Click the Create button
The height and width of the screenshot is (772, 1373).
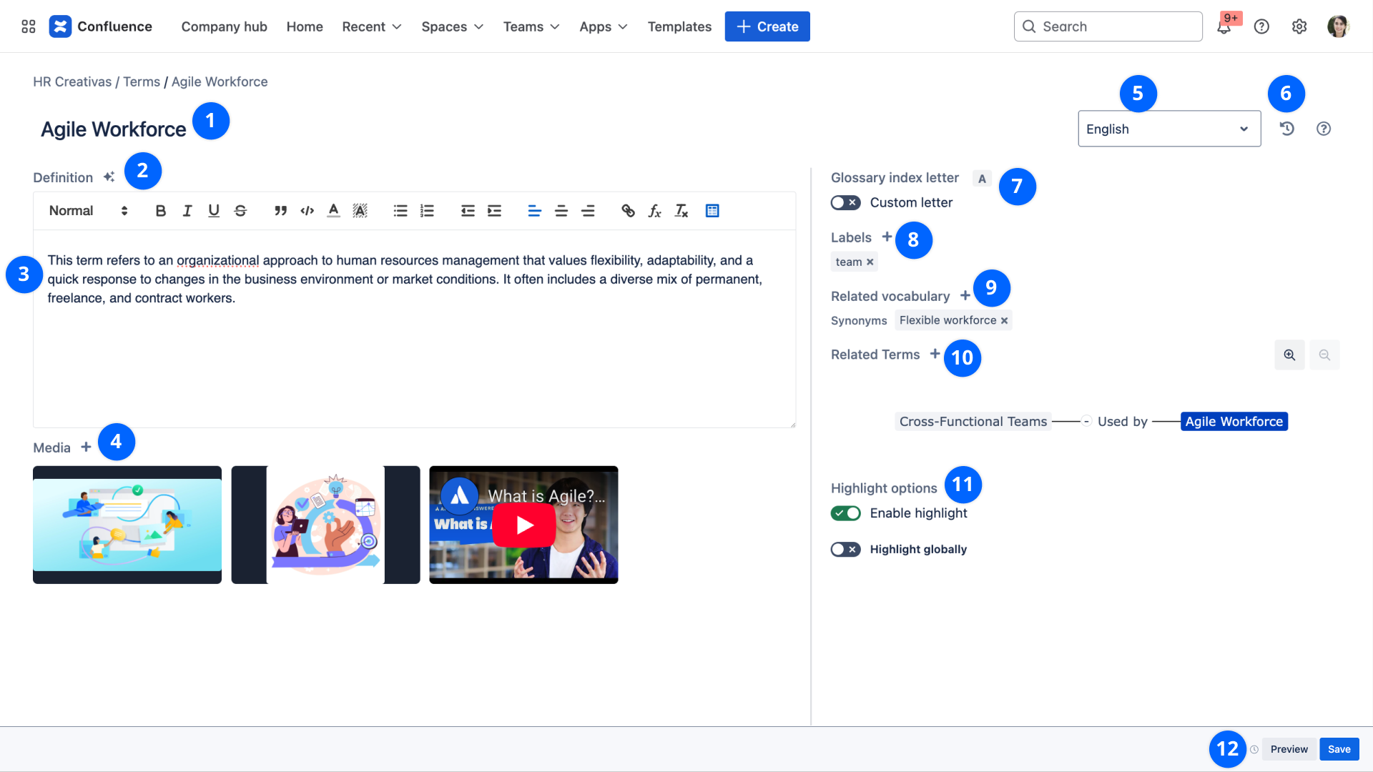coord(767,26)
